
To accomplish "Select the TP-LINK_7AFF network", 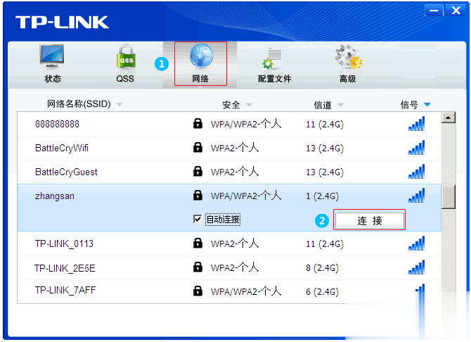I will coord(65,290).
